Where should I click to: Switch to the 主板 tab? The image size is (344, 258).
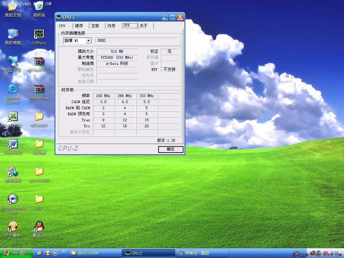point(97,26)
